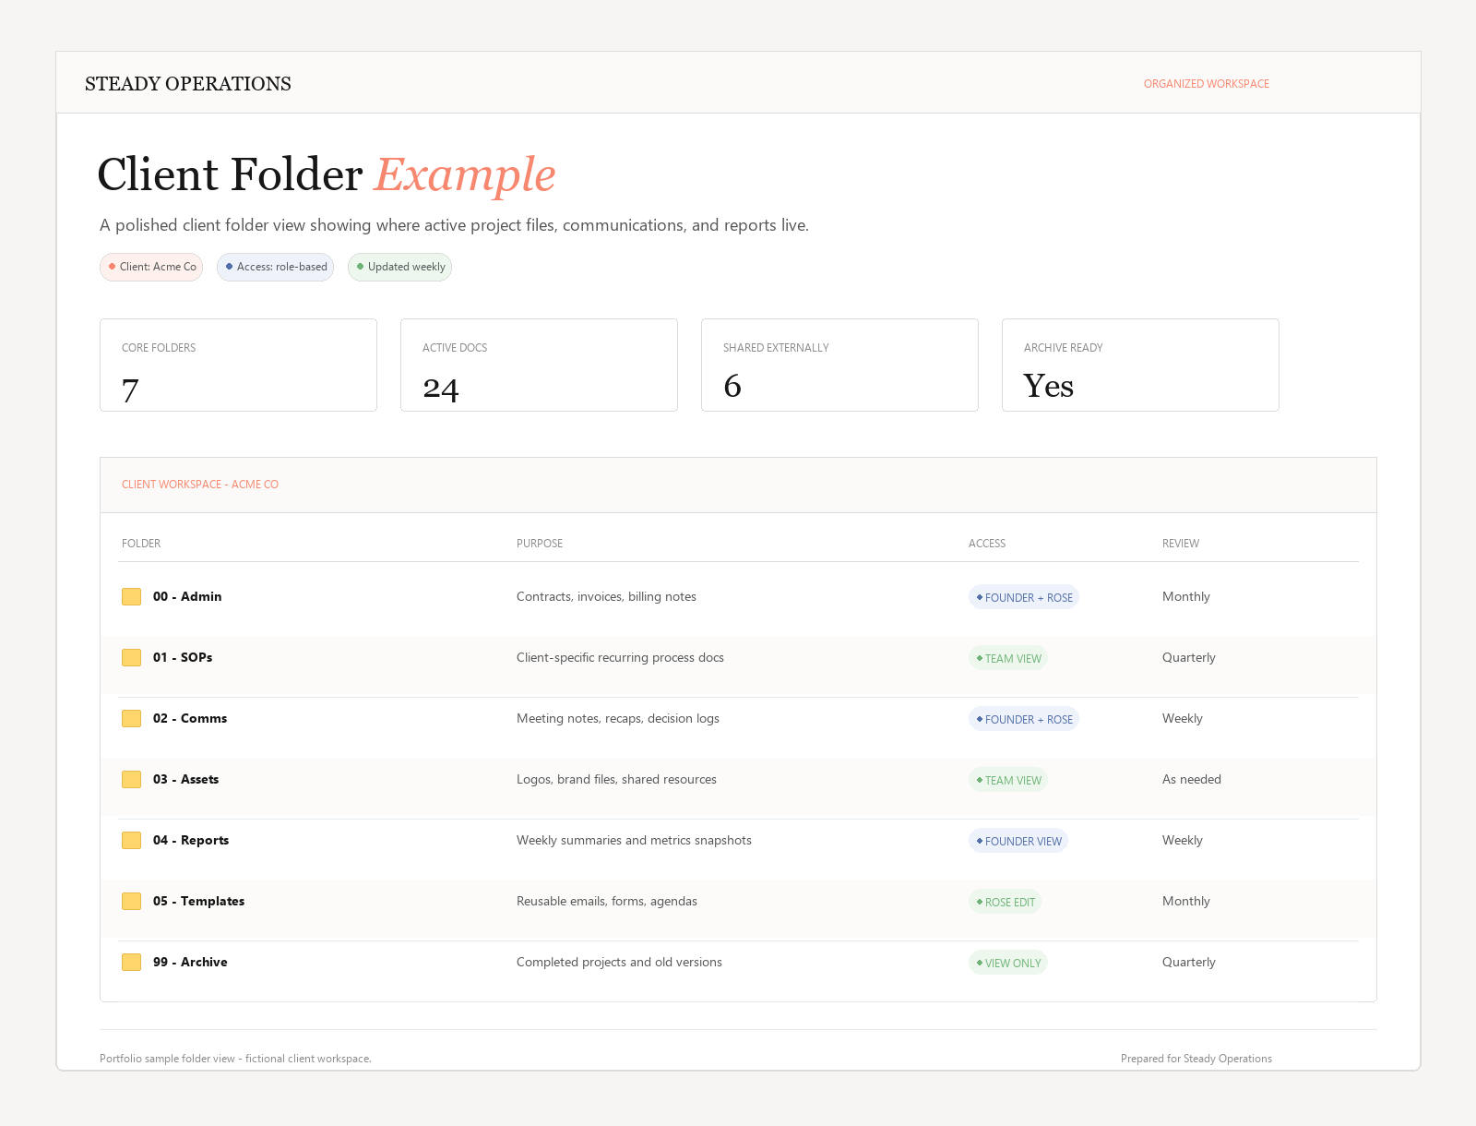Click the Client Folder Example page title

(x=327, y=174)
